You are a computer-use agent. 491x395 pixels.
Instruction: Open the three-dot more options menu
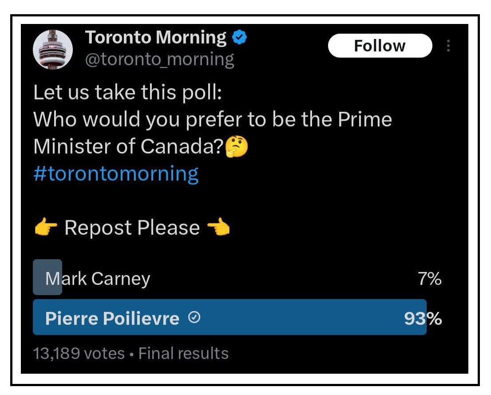click(448, 46)
